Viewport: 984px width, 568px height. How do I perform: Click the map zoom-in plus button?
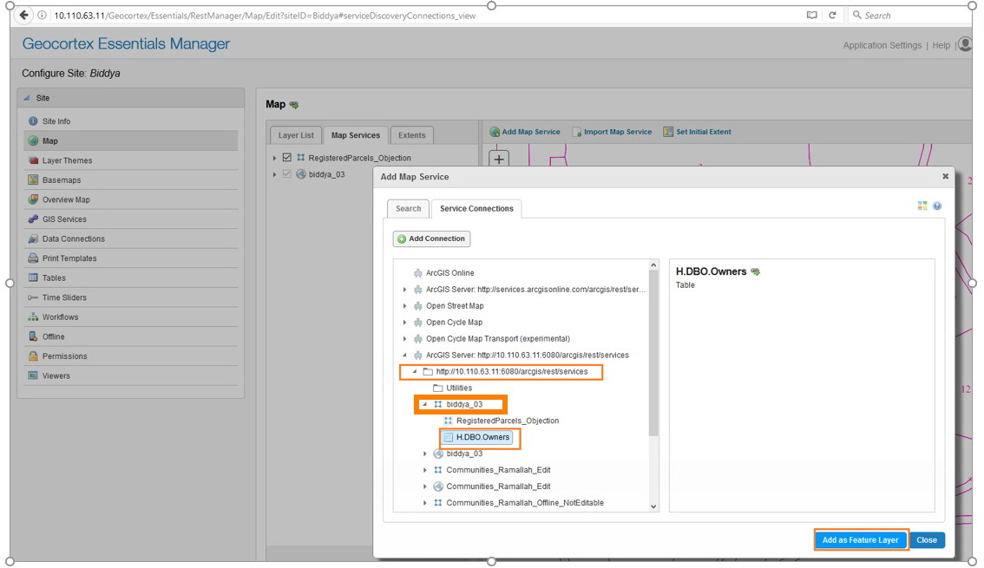pos(499,159)
